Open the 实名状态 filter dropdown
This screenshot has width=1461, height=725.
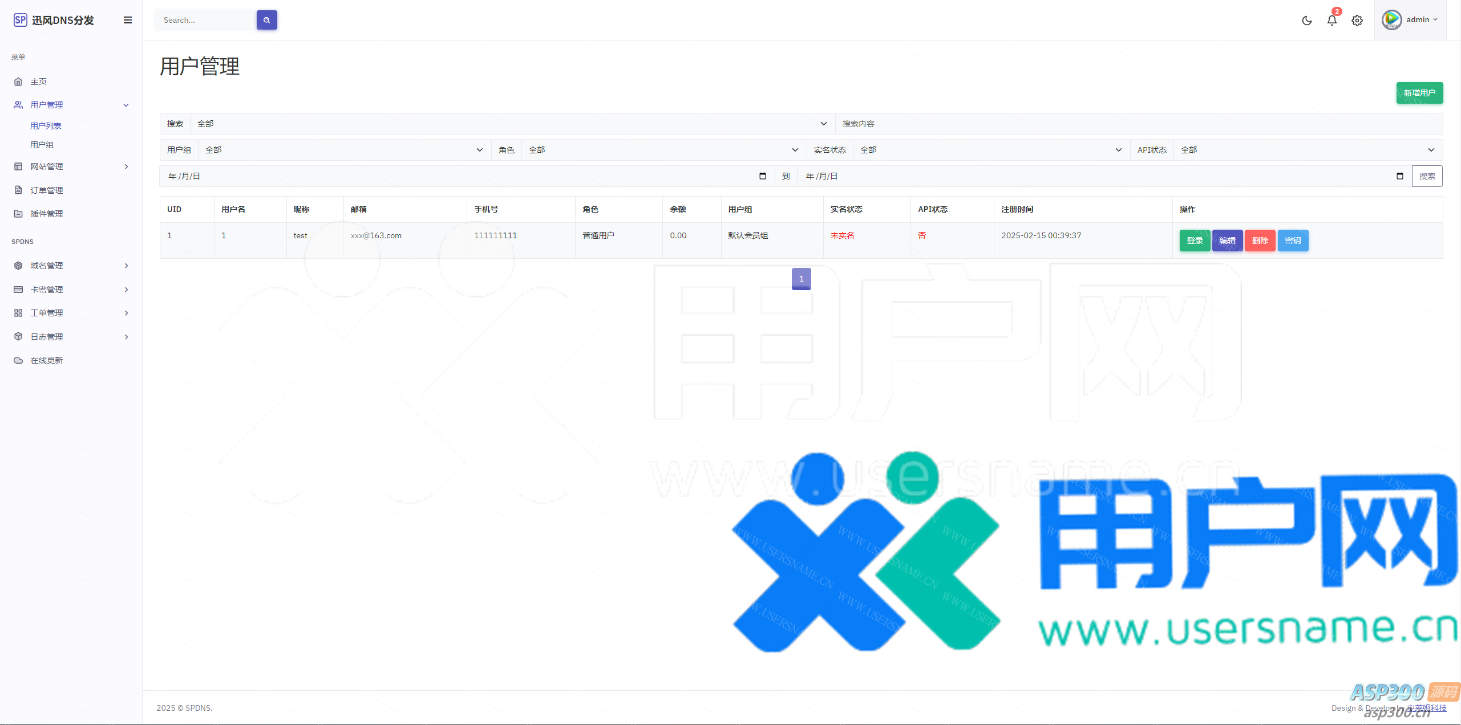click(x=991, y=150)
